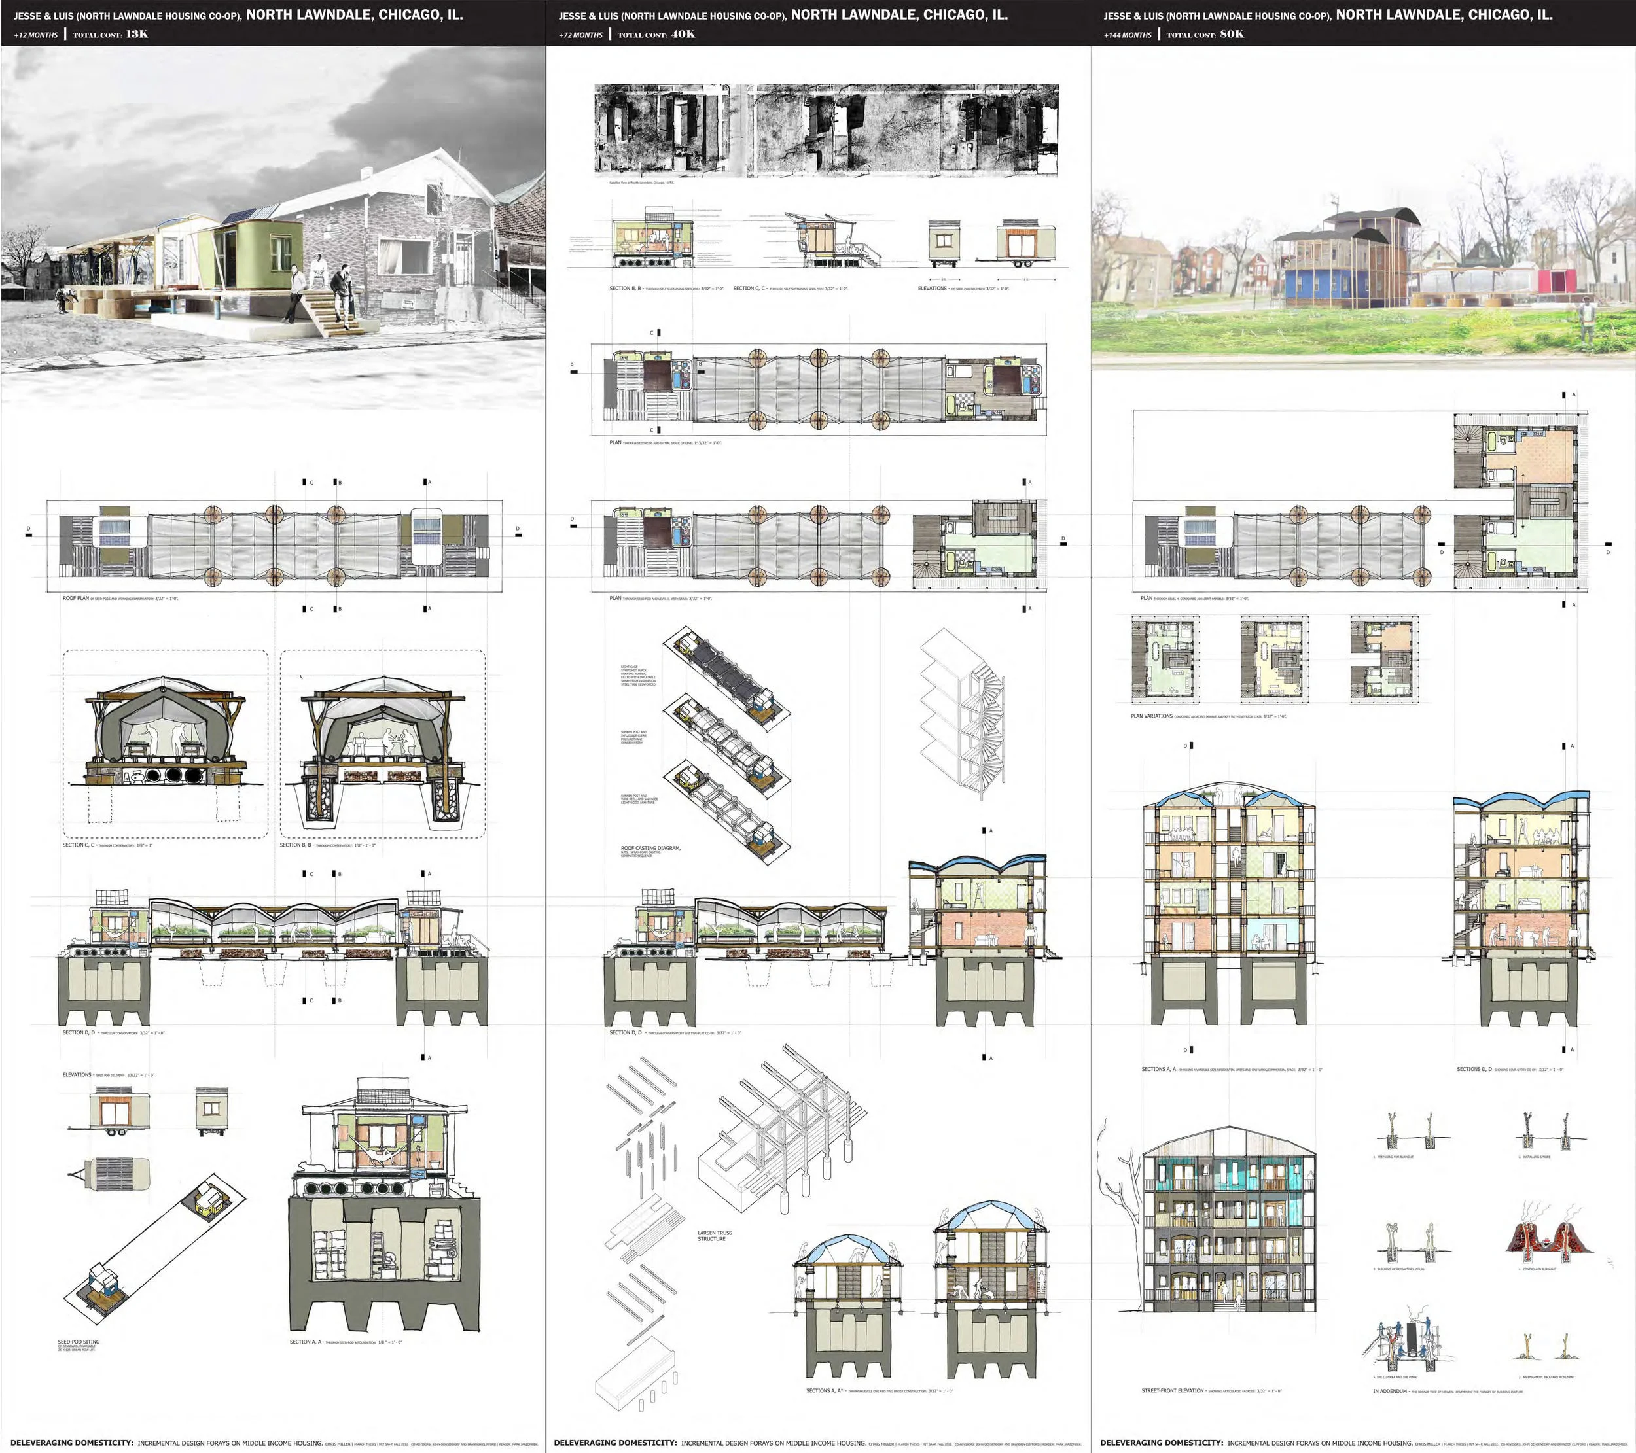Click the '+72 MONTHS' header text
1636x1453 pixels.
click(x=581, y=35)
